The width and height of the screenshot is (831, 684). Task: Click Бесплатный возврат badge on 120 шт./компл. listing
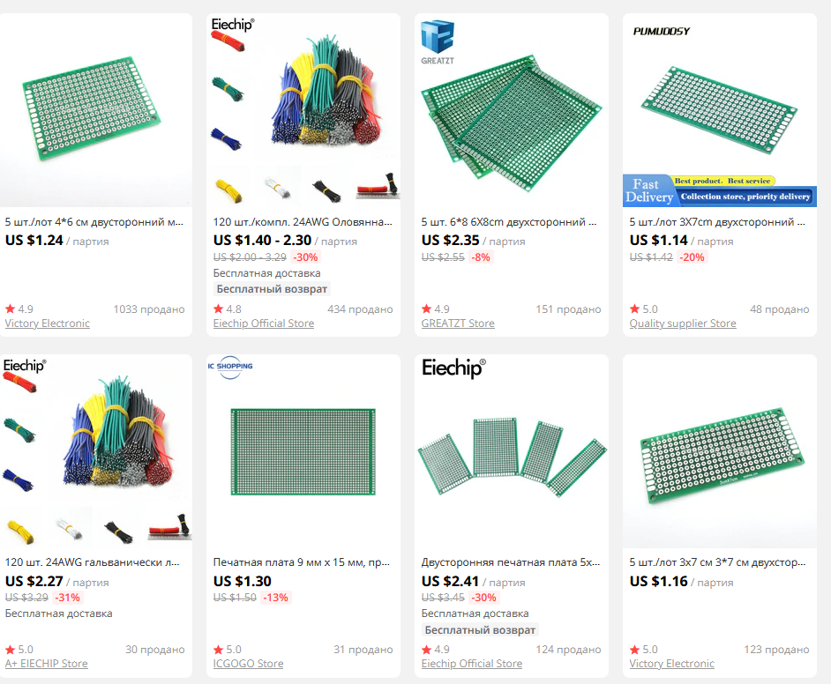272,289
